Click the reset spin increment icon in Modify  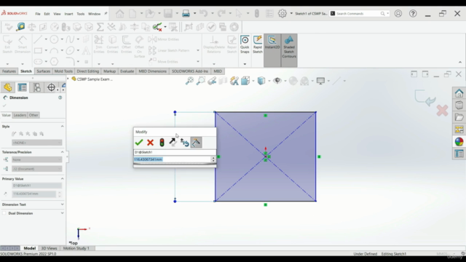pyautogui.click(x=184, y=143)
